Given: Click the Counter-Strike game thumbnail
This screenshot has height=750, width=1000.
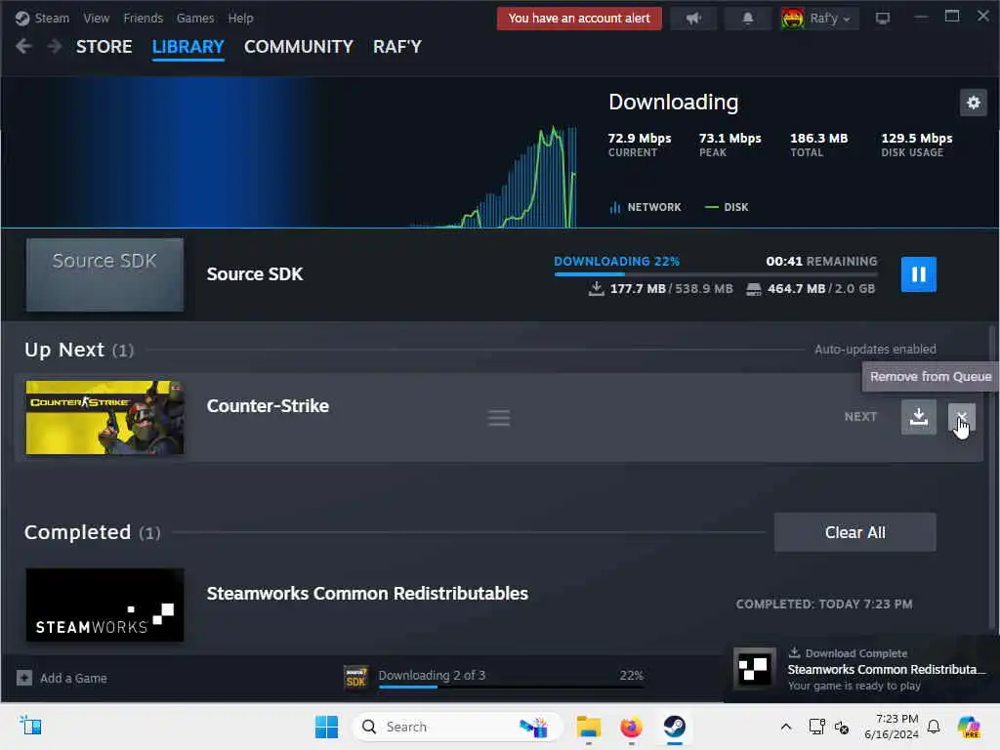Looking at the screenshot, I should point(104,418).
